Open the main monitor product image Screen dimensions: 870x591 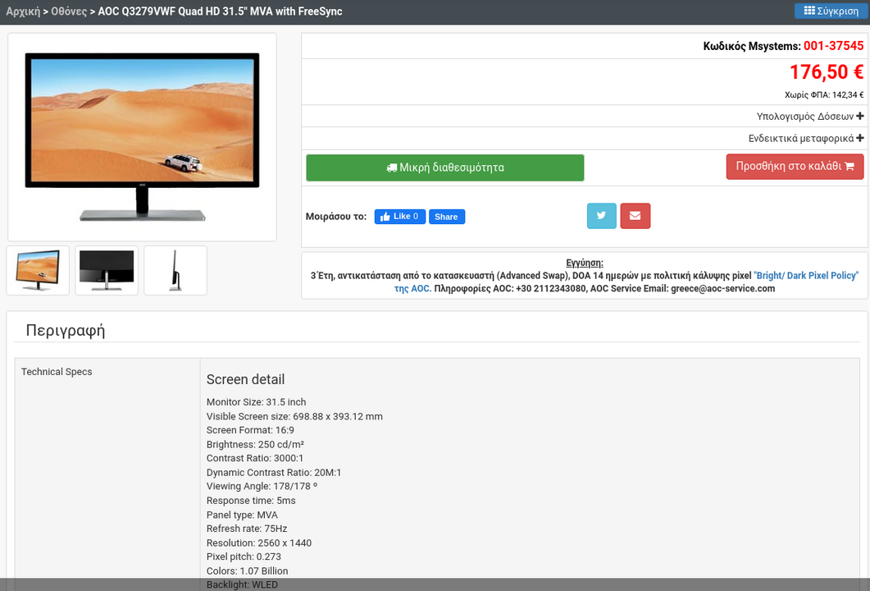click(x=142, y=137)
